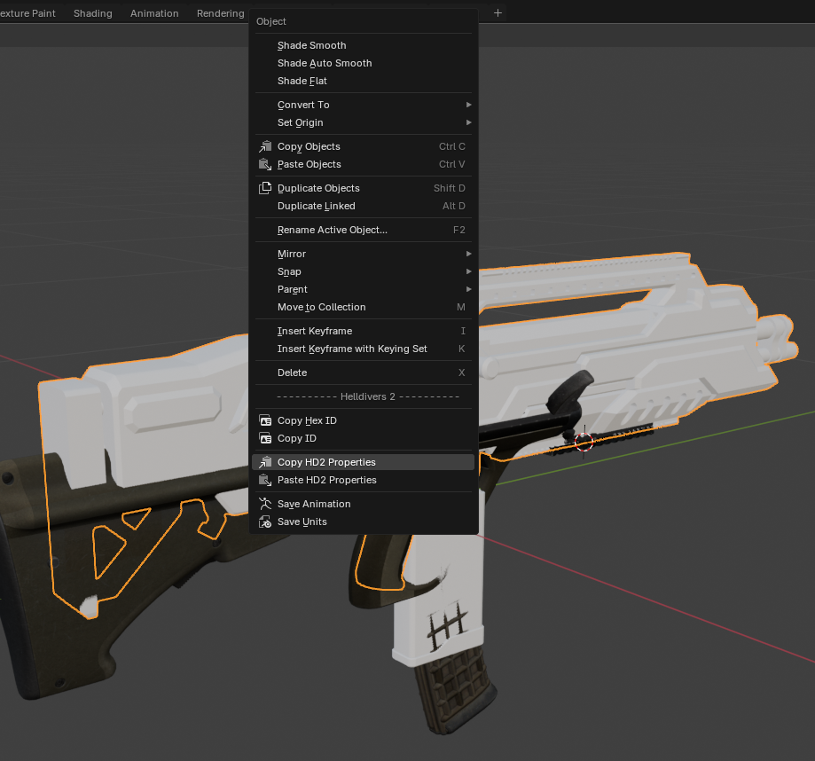Click the Copy ID icon
815x761 pixels.
[x=264, y=438]
